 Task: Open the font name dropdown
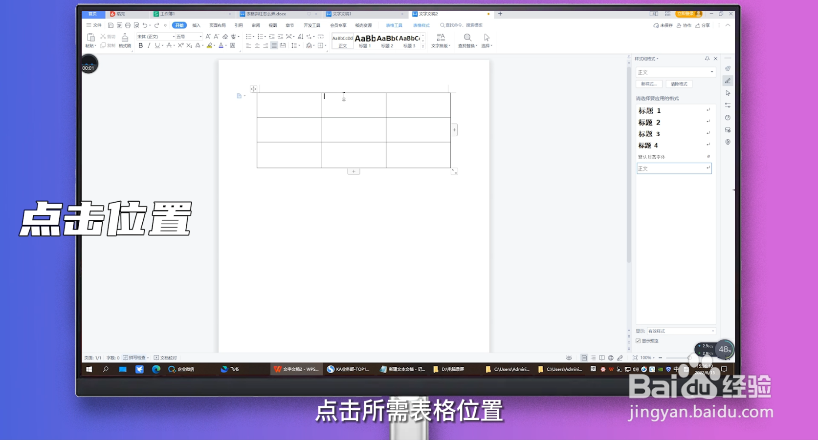(174, 37)
